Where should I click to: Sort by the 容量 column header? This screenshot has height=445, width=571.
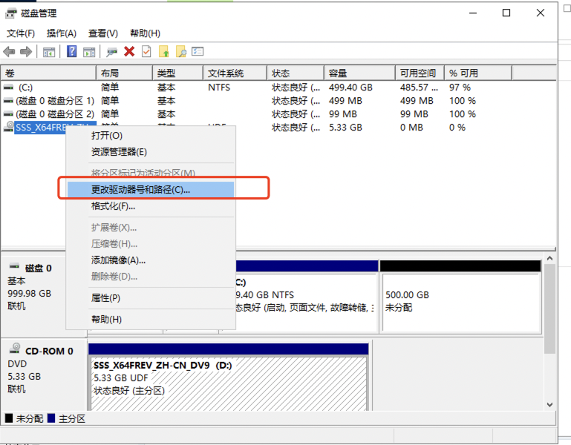click(338, 73)
